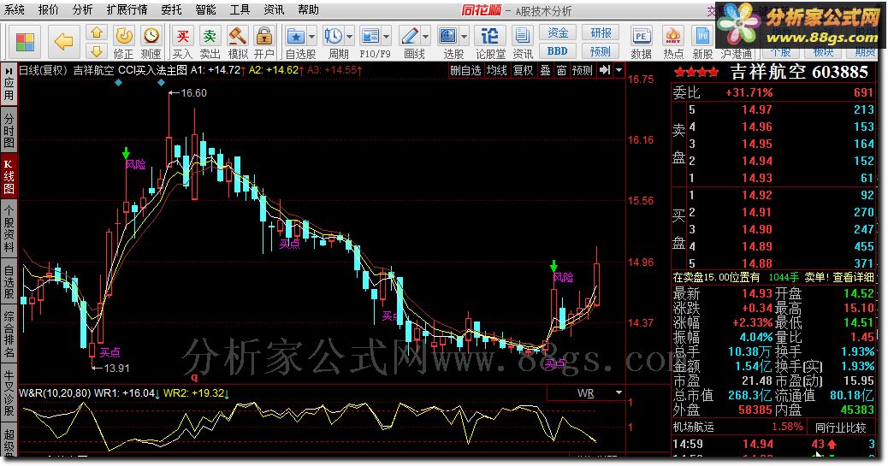Viewport: 888px width, 466px height.
Task: Select the 画线 pencil drawing tool
Action: (x=408, y=36)
